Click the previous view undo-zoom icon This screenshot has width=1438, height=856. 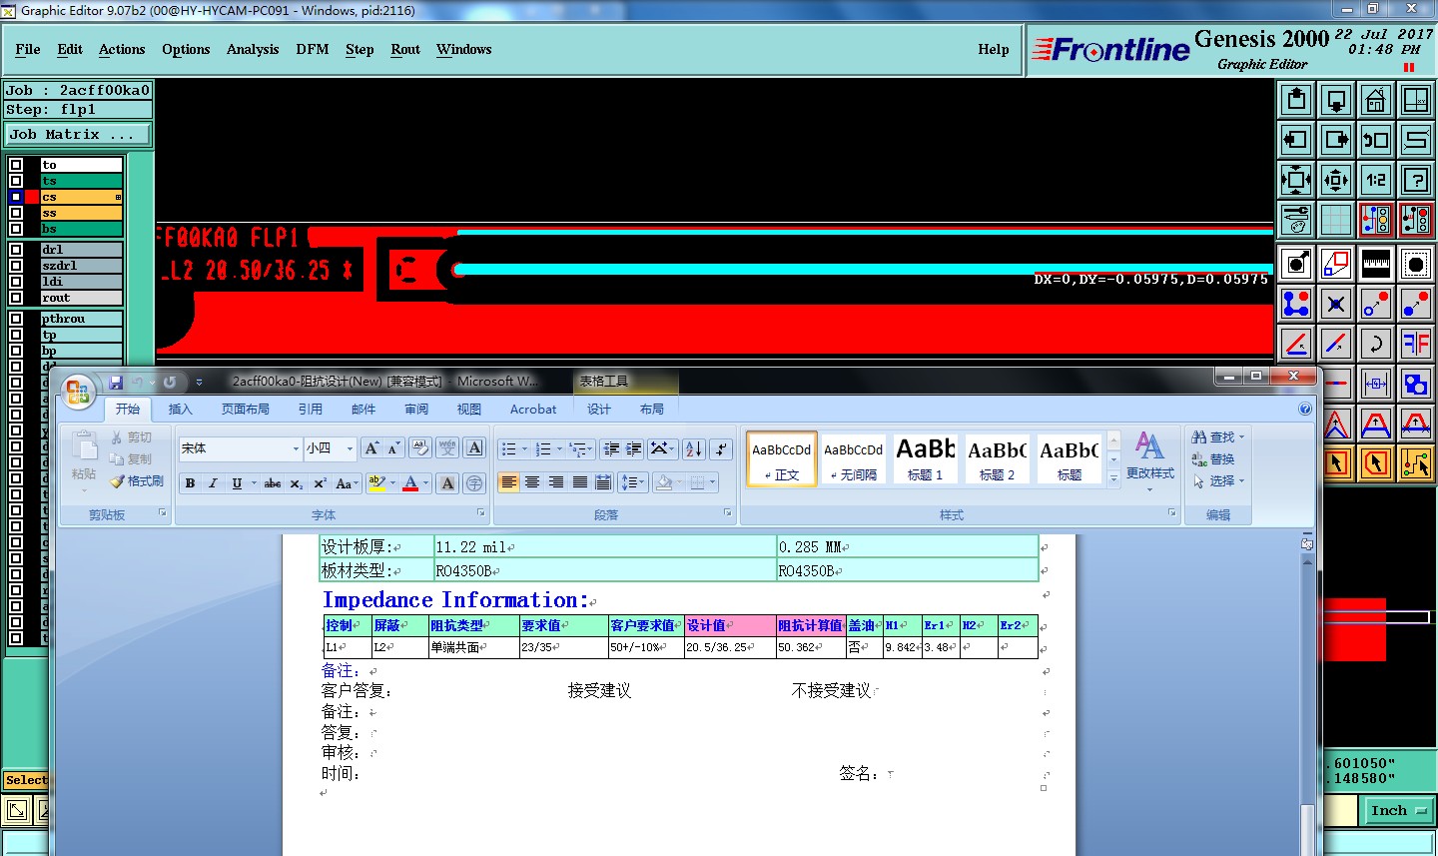(x=1376, y=140)
